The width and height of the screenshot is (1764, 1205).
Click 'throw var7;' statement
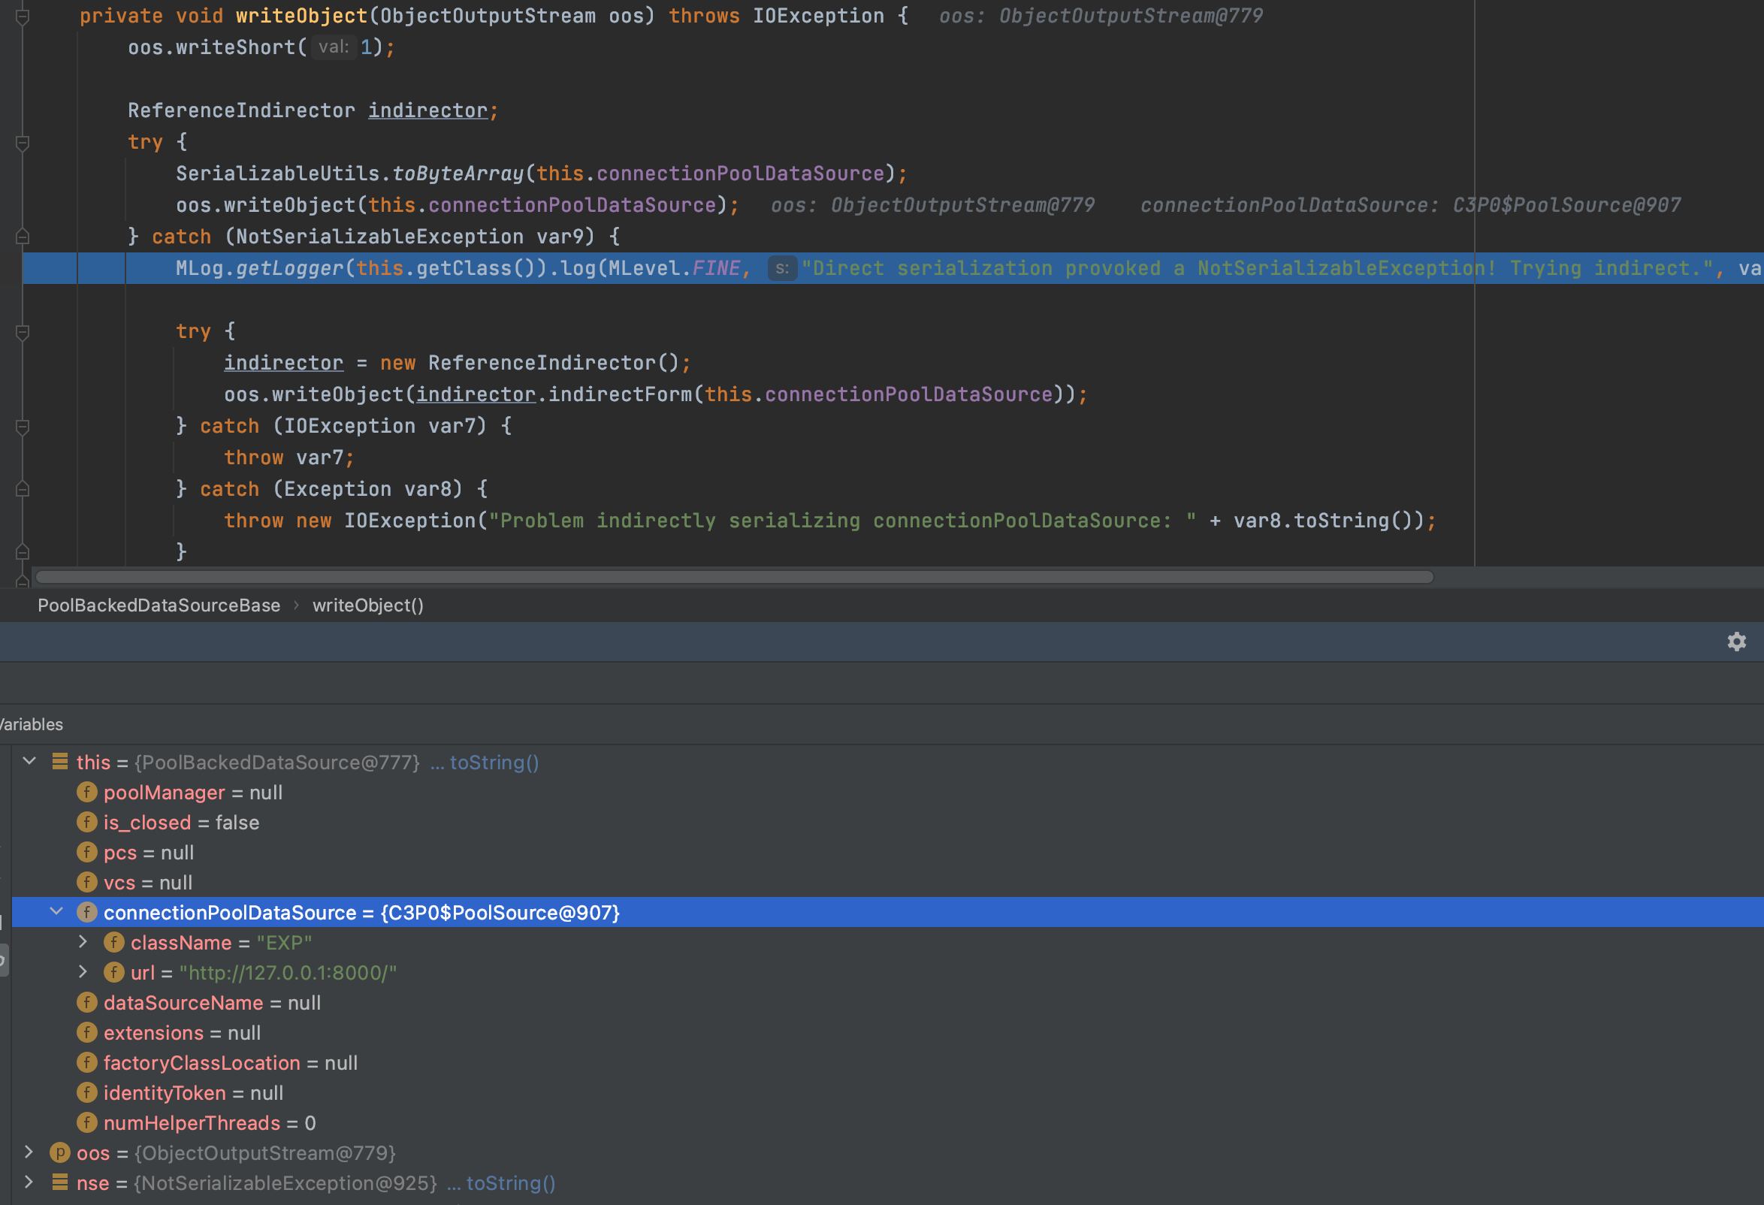pos(289,458)
